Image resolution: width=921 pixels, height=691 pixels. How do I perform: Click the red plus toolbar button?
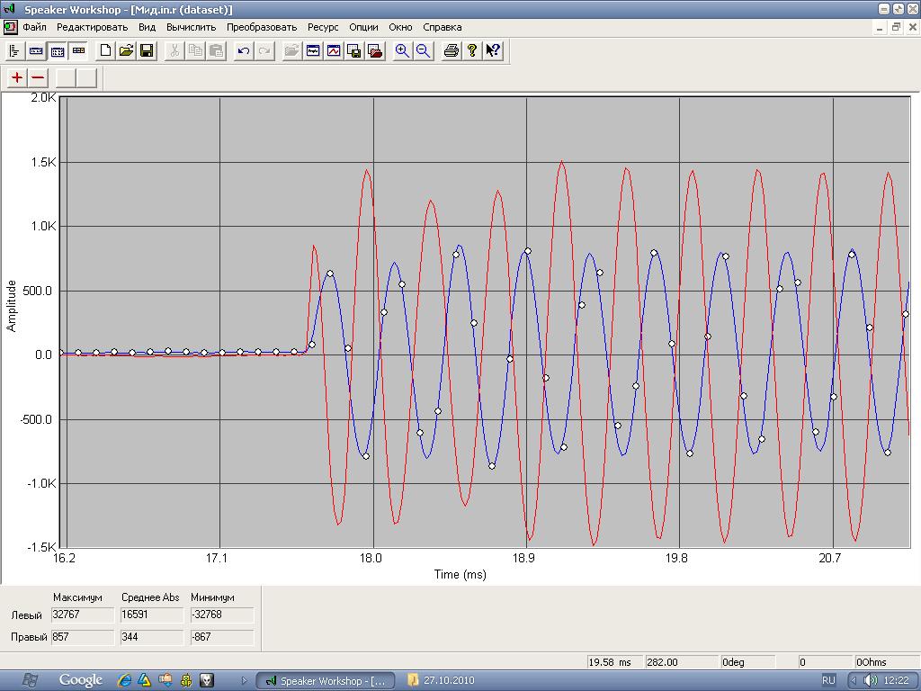[17, 77]
